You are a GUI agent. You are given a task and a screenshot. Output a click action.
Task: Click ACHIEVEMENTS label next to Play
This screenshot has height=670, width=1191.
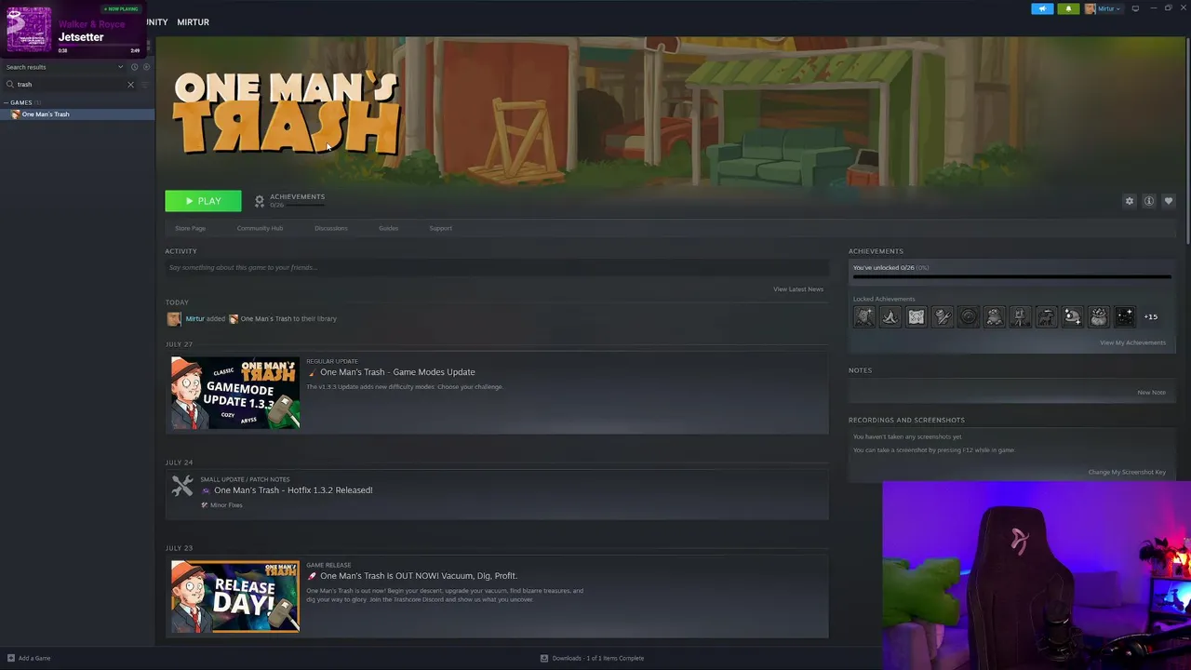pos(297,196)
